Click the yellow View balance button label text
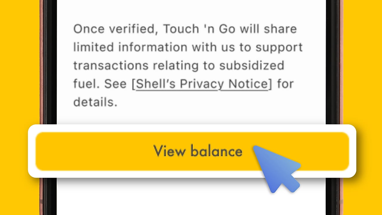 [x=198, y=151]
